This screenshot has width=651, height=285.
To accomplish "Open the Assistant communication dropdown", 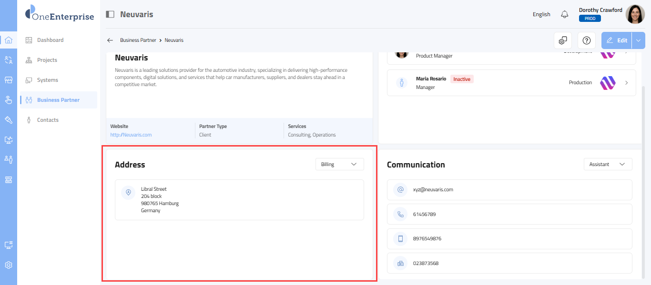I will point(608,164).
